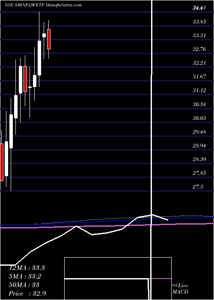Select the 30.58 price axis label
This screenshot has height=300, width=214.
[x=199, y=105]
